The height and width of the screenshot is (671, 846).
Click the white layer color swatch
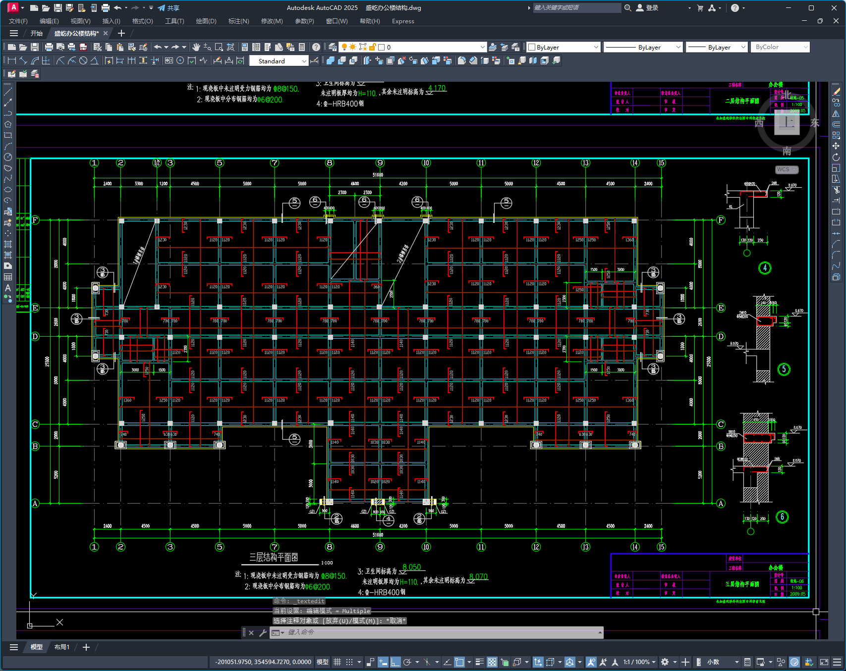(x=382, y=47)
